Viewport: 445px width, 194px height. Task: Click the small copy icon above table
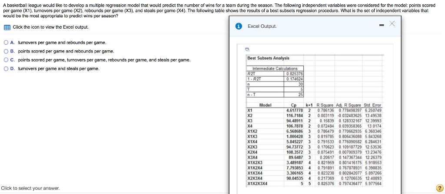[247, 49]
